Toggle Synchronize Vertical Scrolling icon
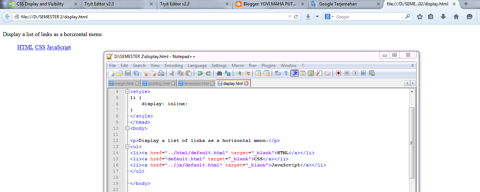This screenshot has height=192, width=480. (x=258, y=73)
